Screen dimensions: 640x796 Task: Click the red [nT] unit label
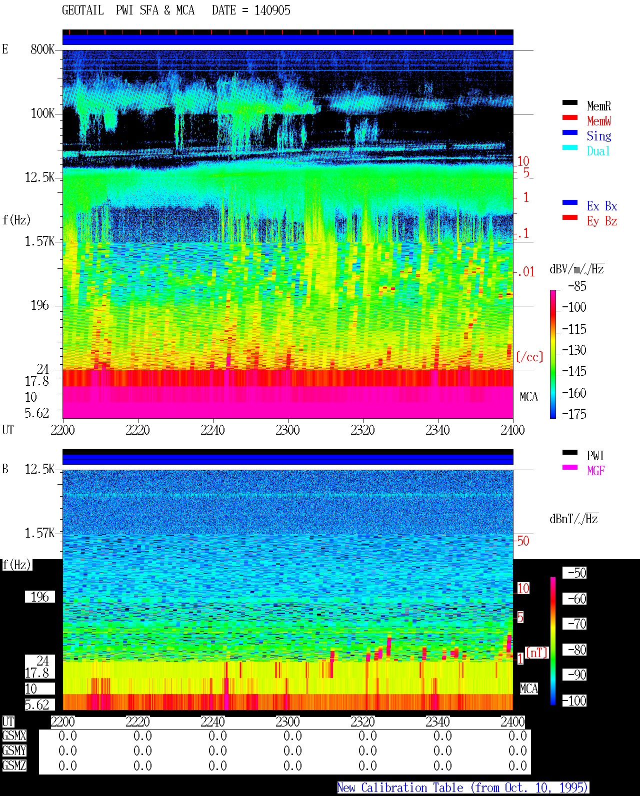coord(537,652)
